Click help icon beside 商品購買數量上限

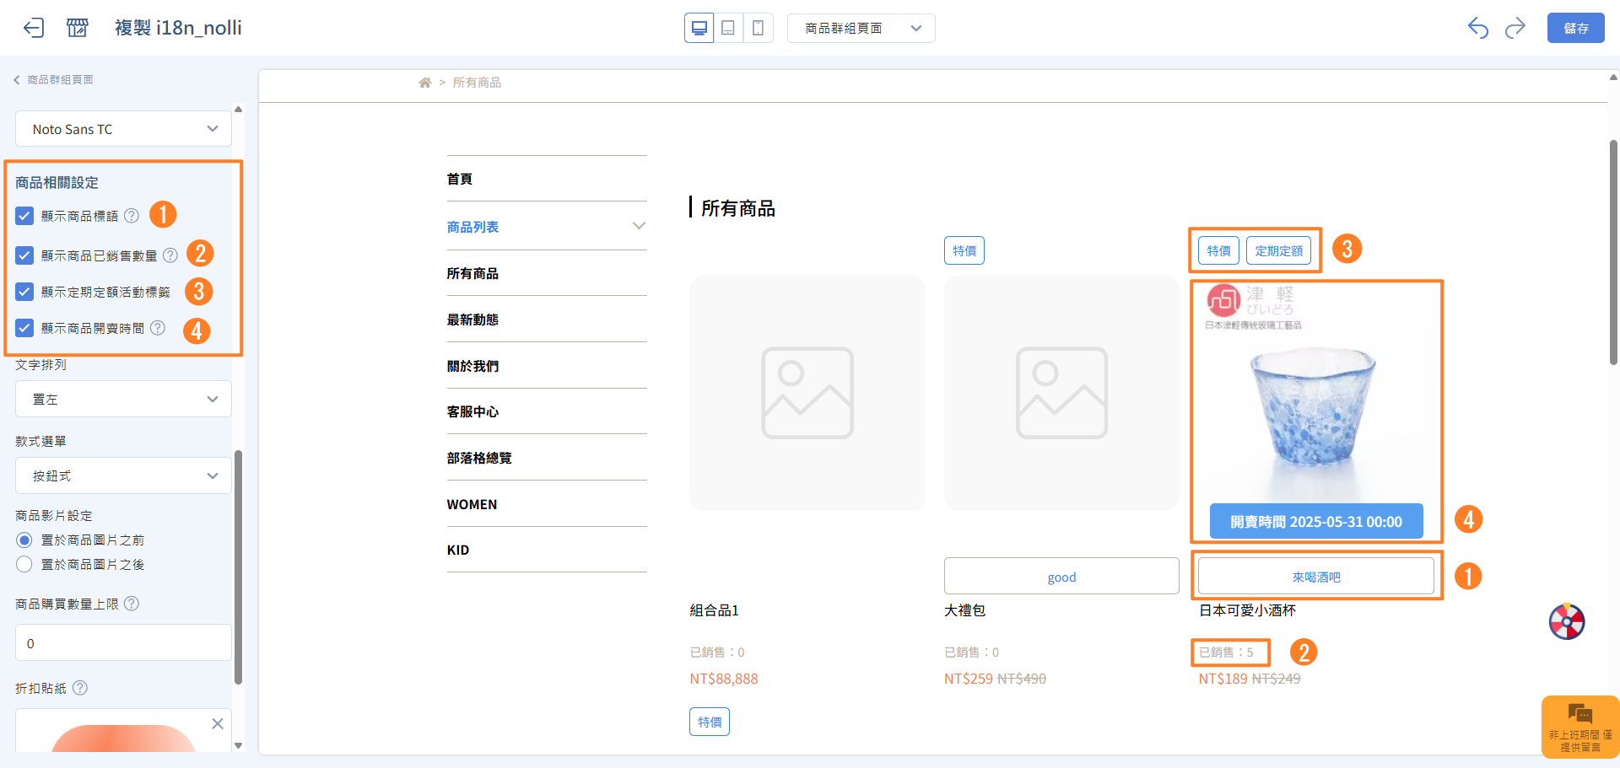132,604
